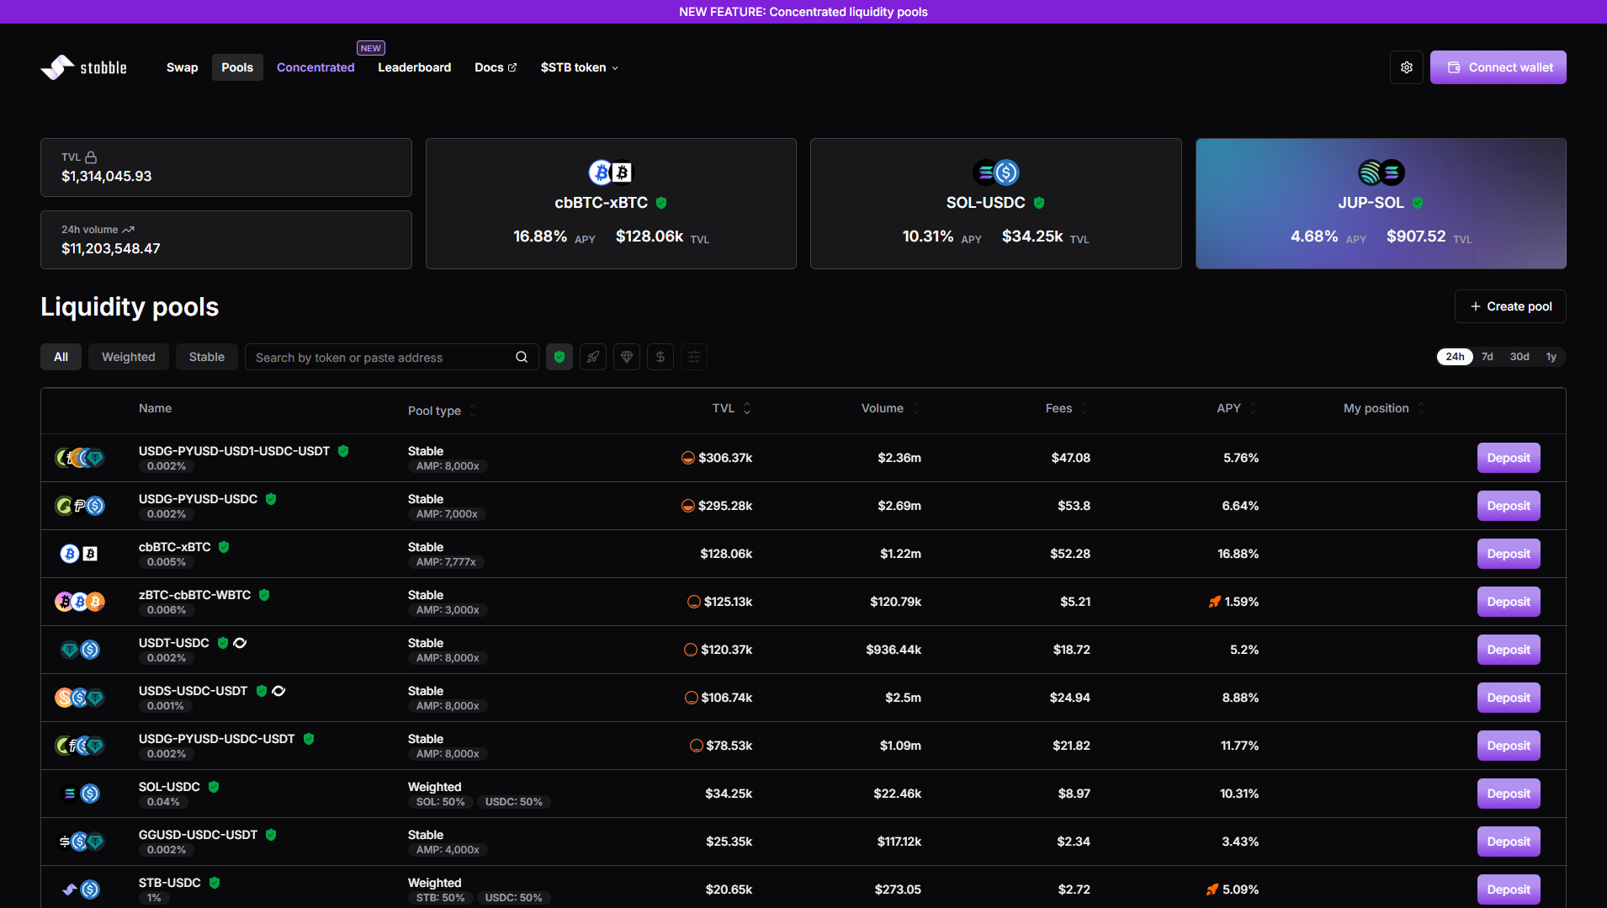This screenshot has height=908, width=1607.
Task: Expand the $STB token dropdown
Action: click(x=579, y=67)
